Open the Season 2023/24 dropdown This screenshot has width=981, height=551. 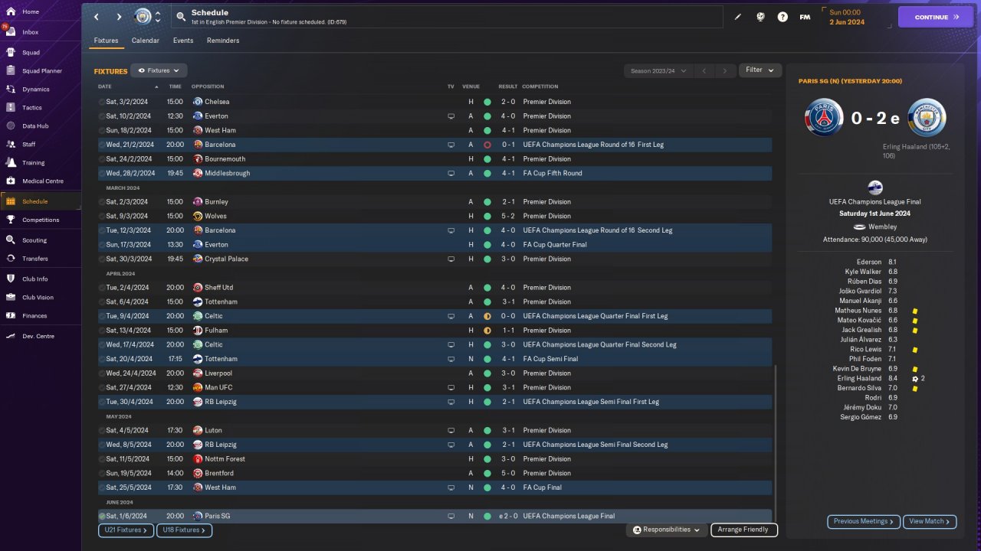[658, 71]
